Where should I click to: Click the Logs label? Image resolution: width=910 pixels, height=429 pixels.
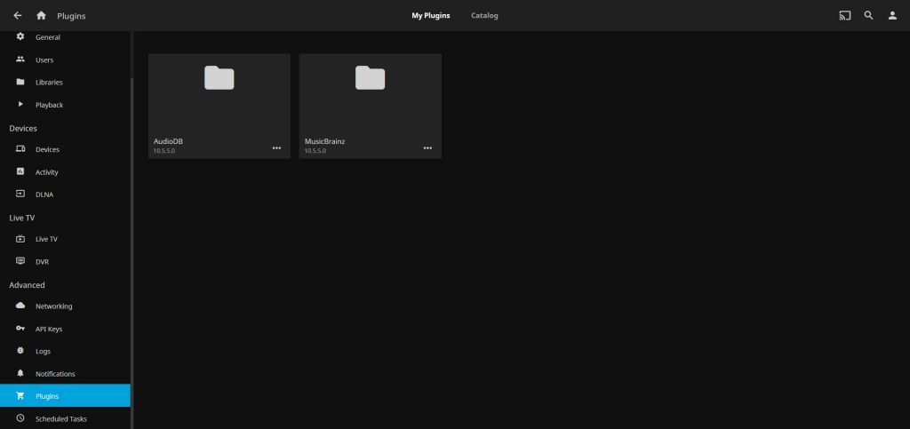tap(43, 352)
